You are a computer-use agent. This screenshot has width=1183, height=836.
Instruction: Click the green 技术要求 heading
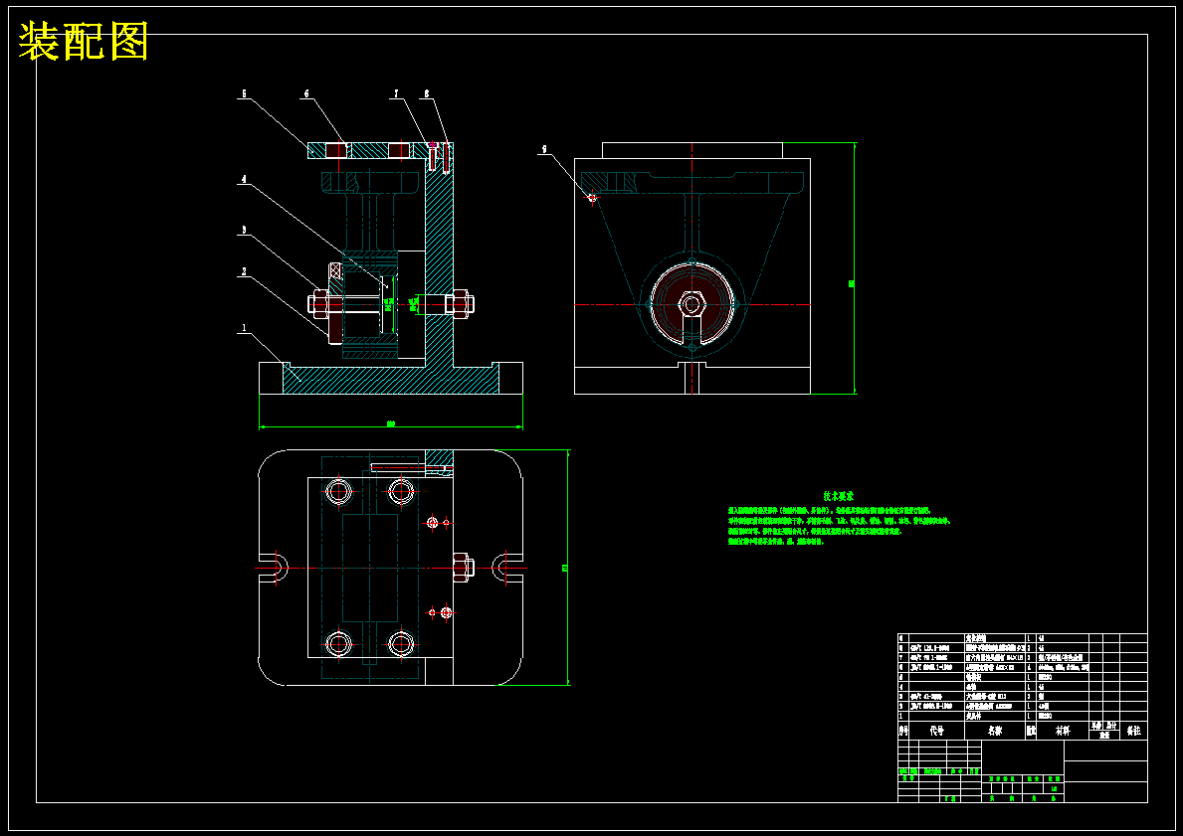(838, 496)
